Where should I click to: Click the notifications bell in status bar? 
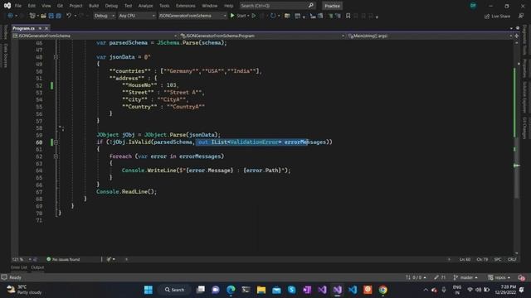click(521, 277)
